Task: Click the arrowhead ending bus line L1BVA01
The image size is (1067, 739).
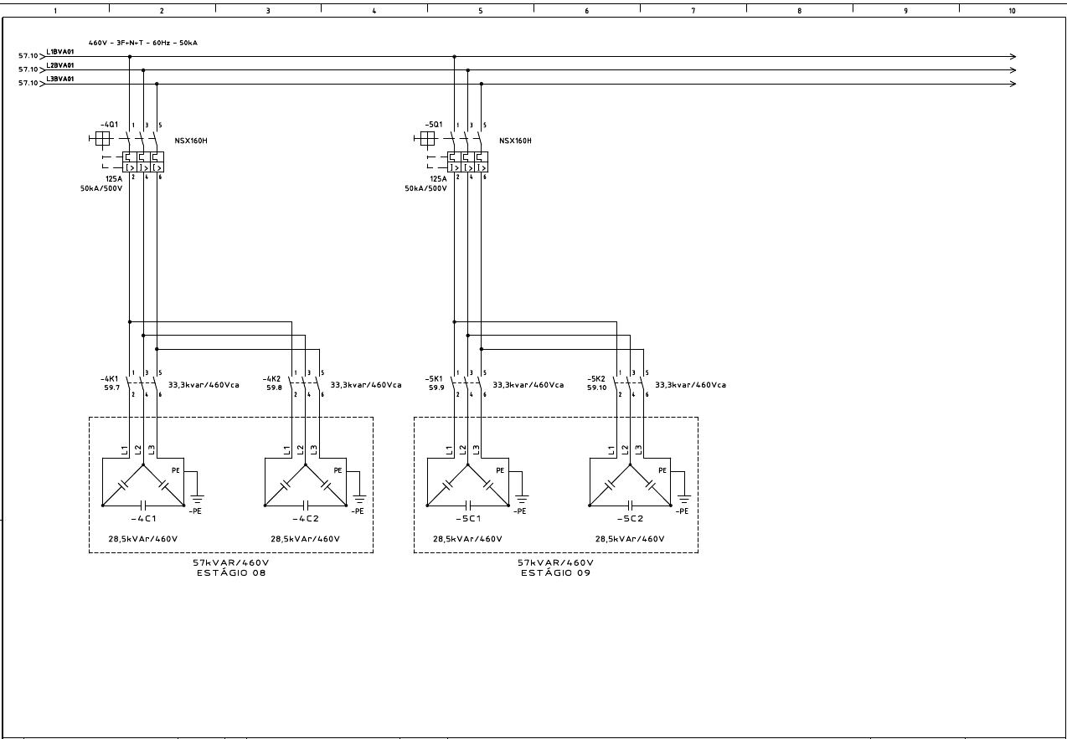Action: pyautogui.click(x=1015, y=56)
